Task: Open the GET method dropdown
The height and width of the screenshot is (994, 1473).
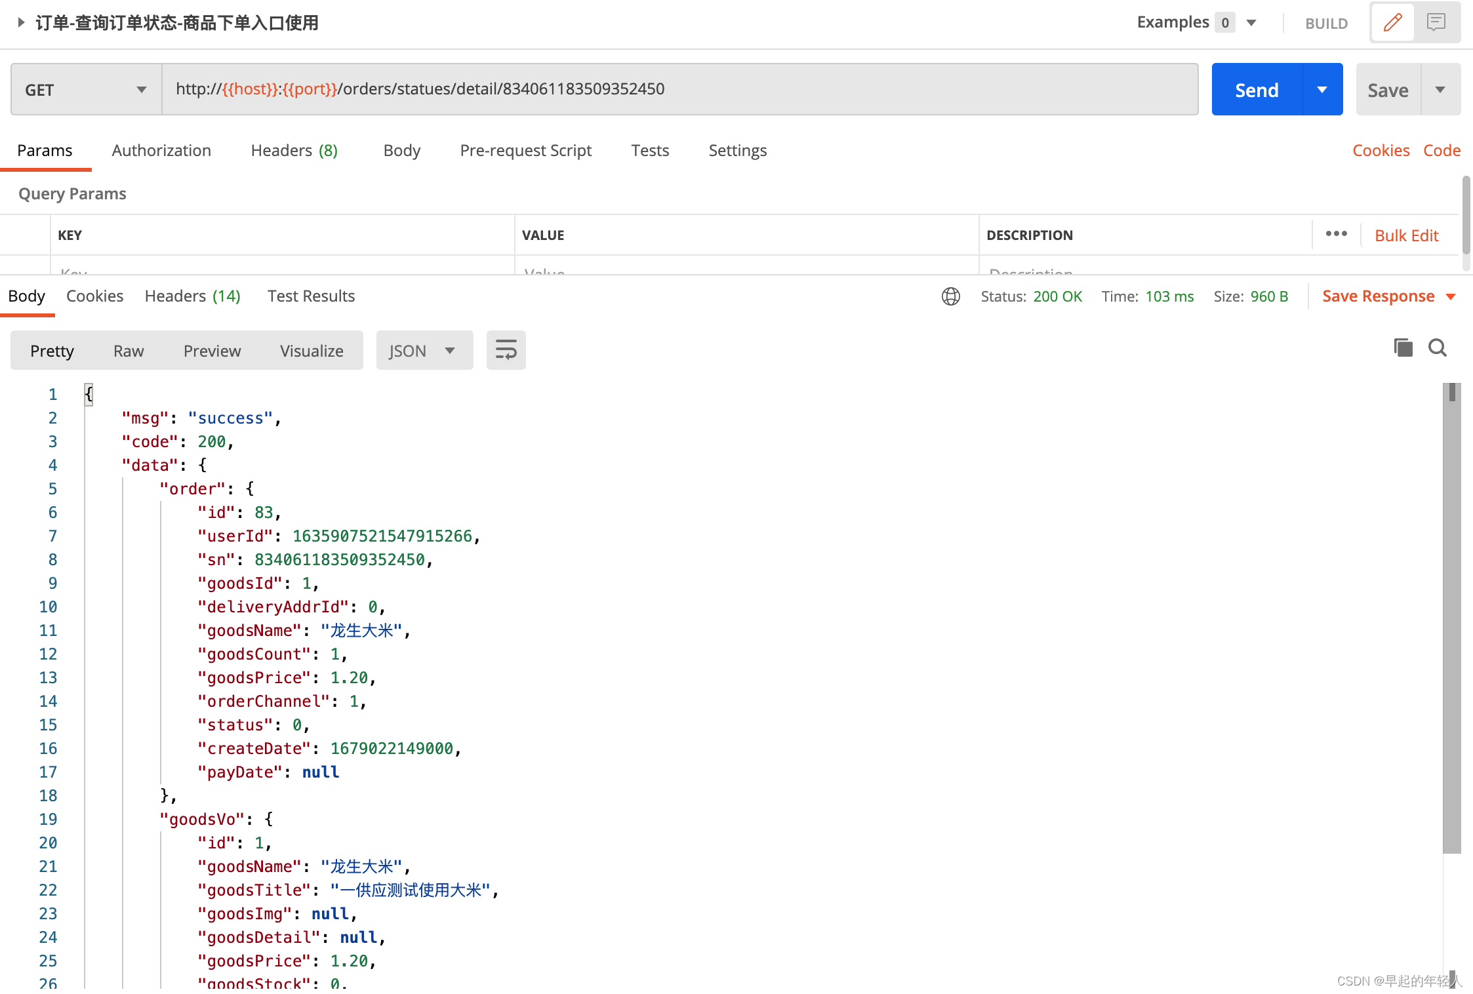Action: [x=86, y=90]
